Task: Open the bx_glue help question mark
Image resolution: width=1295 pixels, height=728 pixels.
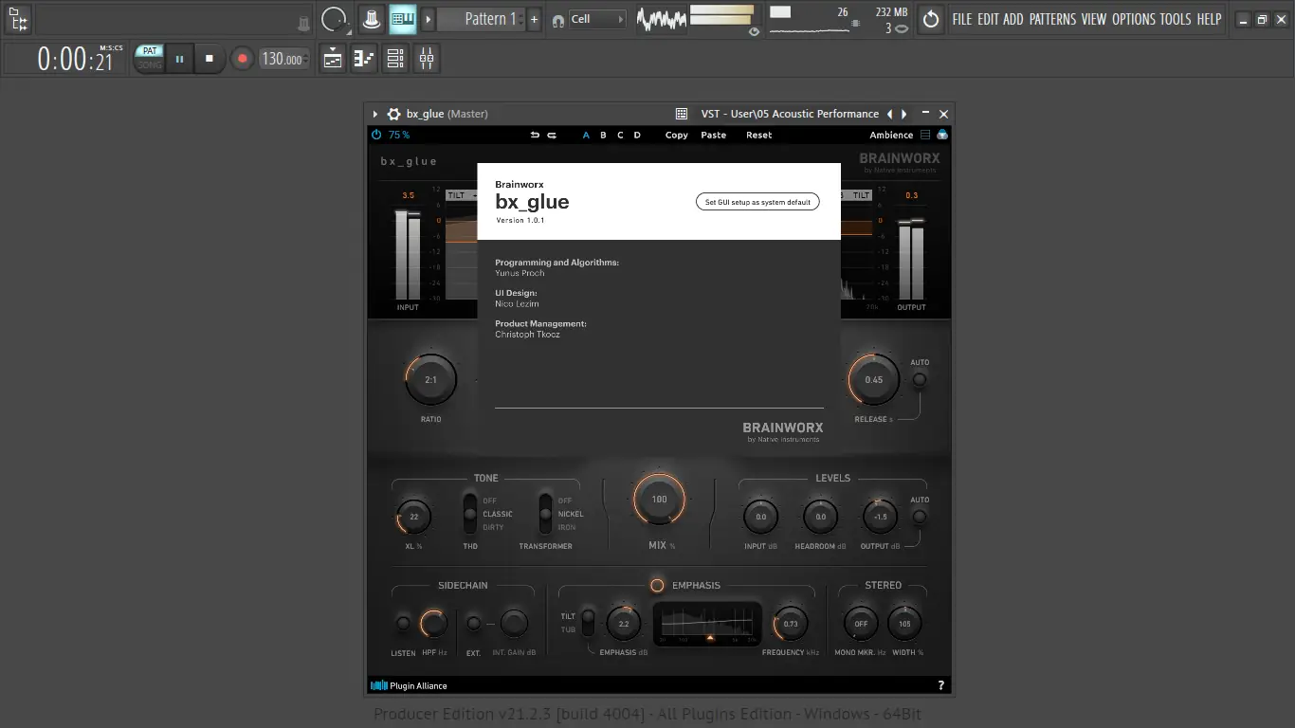Action: 940,685
